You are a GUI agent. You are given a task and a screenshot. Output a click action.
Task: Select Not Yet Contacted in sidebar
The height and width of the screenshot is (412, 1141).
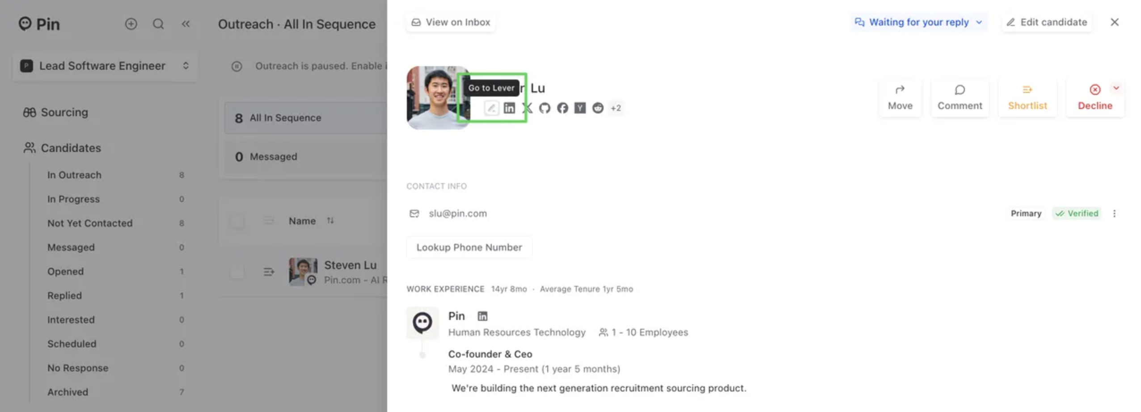[90, 223]
